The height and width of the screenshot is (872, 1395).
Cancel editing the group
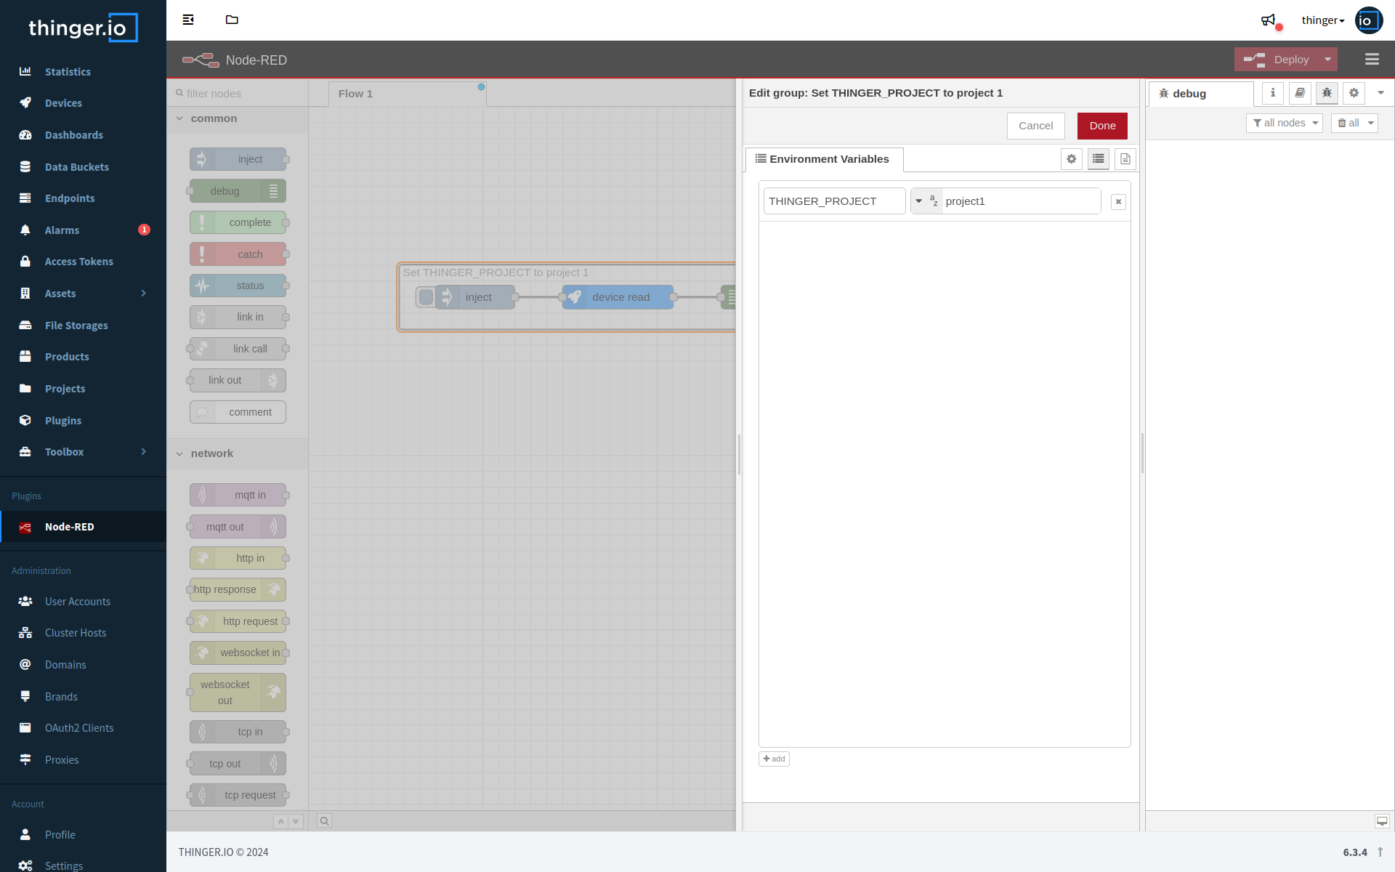[1035, 126]
